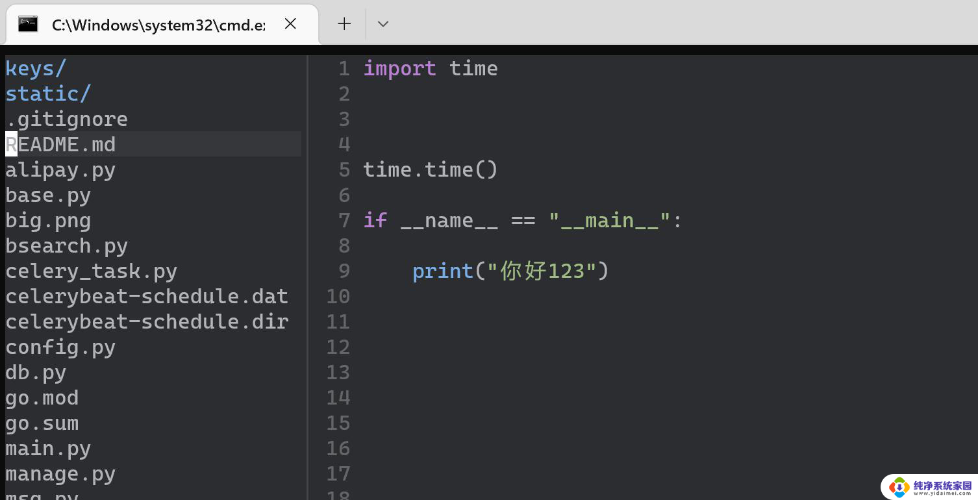Click the "你好123" string on line 9
Screen dimensions: 978x500
[x=542, y=271]
